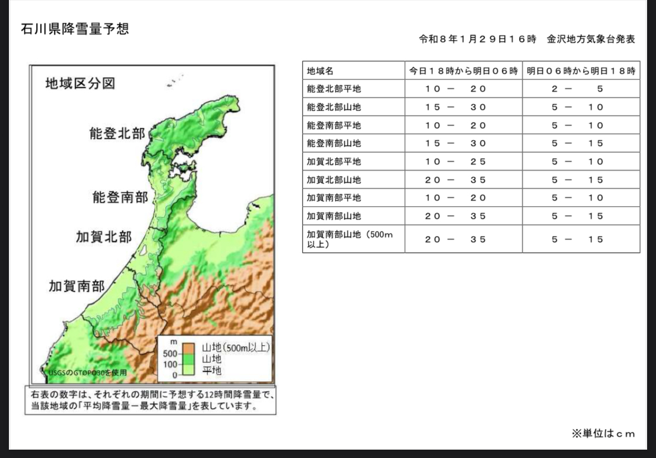
Task: Click the 能登南部山地 row label
Action: 334,143
